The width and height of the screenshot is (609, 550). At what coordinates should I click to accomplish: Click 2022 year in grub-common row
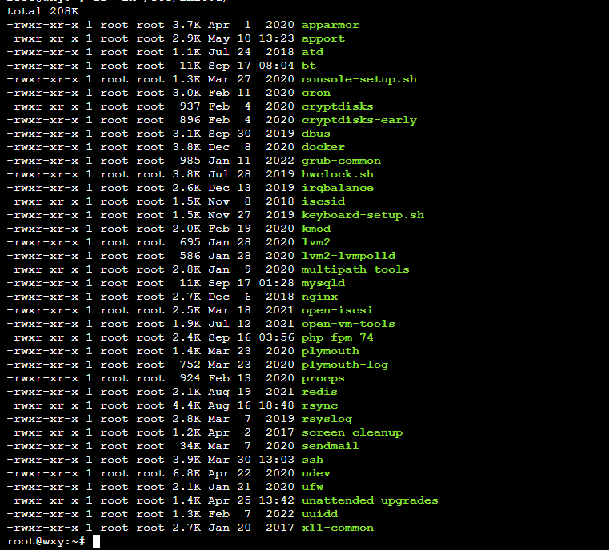pos(280,161)
